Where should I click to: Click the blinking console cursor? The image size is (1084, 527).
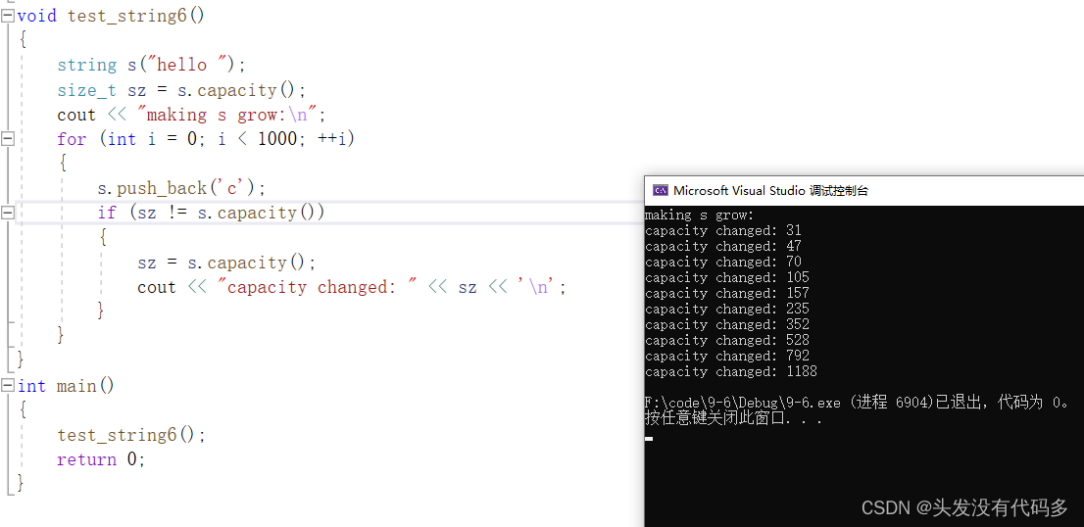649,439
